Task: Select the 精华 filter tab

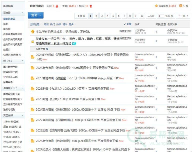Action: [x=65, y=24]
